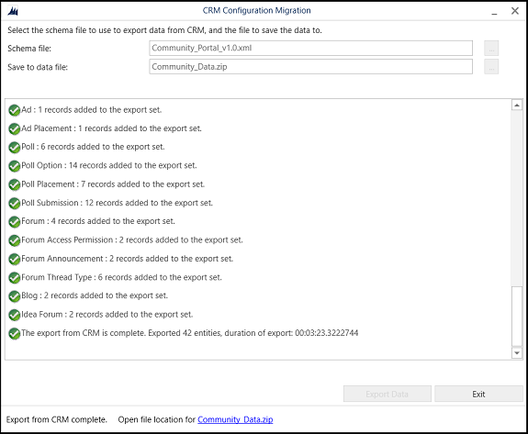
Task: Open file location via Community_Data.zip link
Action: click(235, 419)
